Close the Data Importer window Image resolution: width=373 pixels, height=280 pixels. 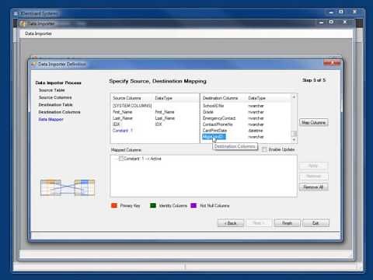coord(345,23)
